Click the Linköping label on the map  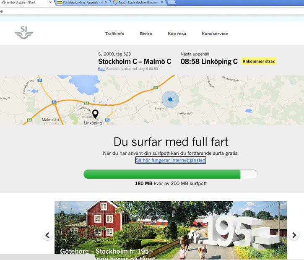tap(93, 123)
